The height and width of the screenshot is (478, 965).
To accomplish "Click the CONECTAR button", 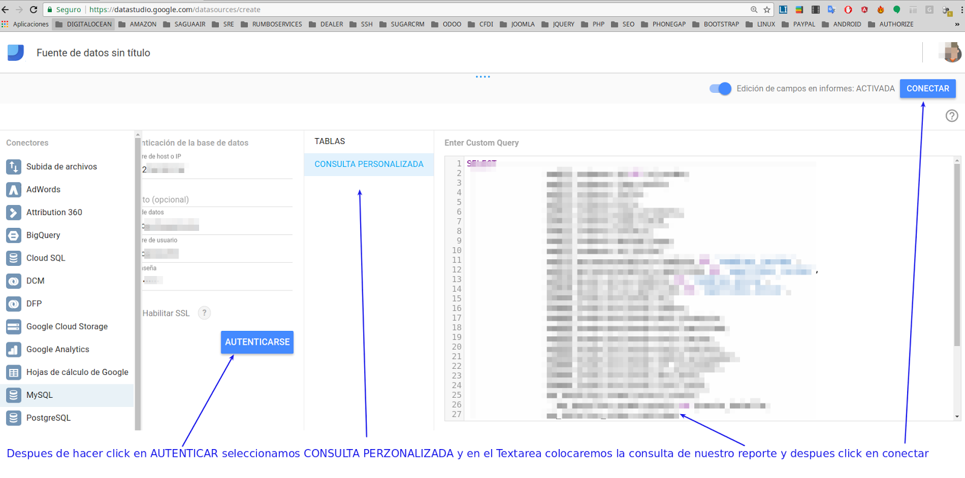I will pyautogui.click(x=928, y=89).
